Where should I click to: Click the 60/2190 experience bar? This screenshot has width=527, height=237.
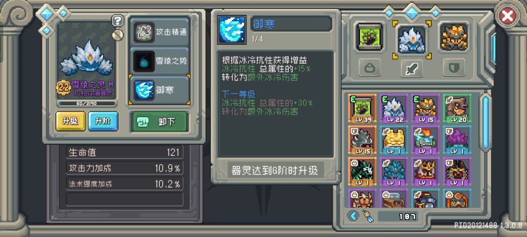point(87,103)
